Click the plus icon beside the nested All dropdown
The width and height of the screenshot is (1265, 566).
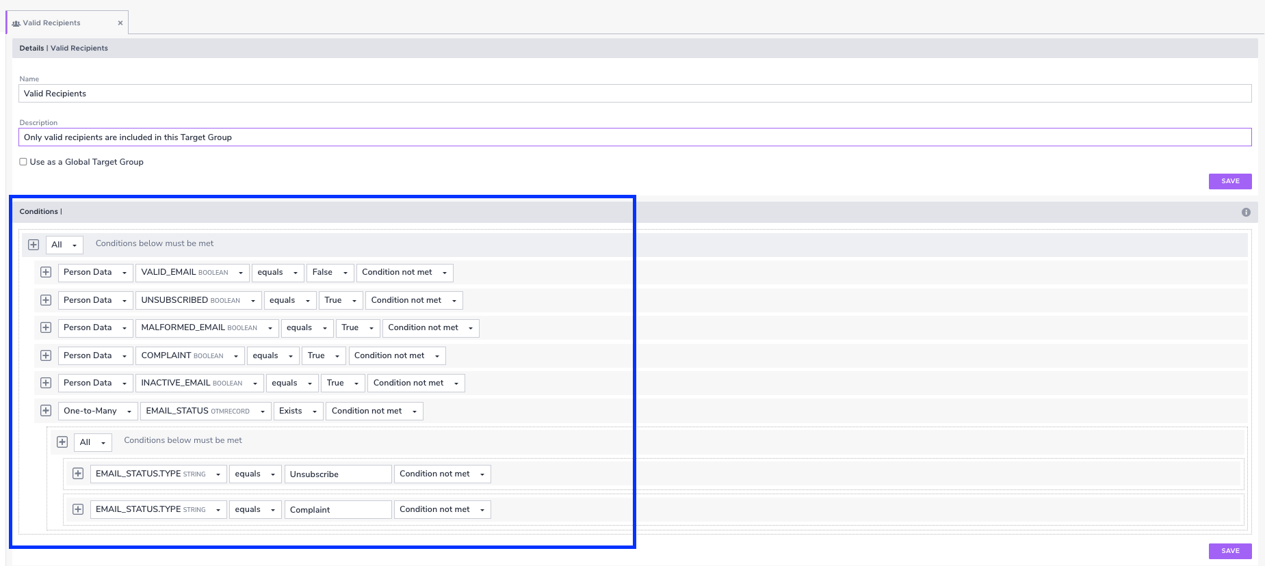pyautogui.click(x=62, y=442)
